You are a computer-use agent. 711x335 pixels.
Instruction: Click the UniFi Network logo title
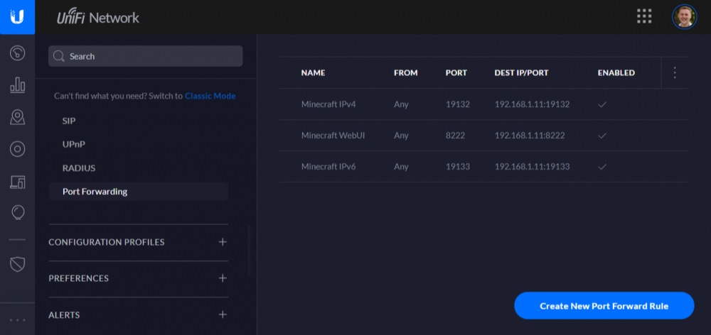coord(98,17)
